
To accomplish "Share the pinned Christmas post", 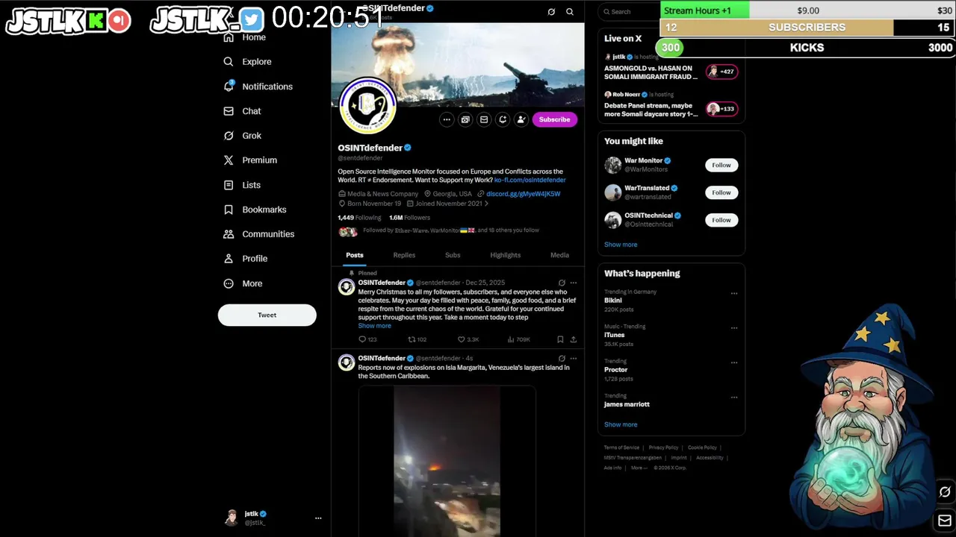I will pyautogui.click(x=574, y=339).
